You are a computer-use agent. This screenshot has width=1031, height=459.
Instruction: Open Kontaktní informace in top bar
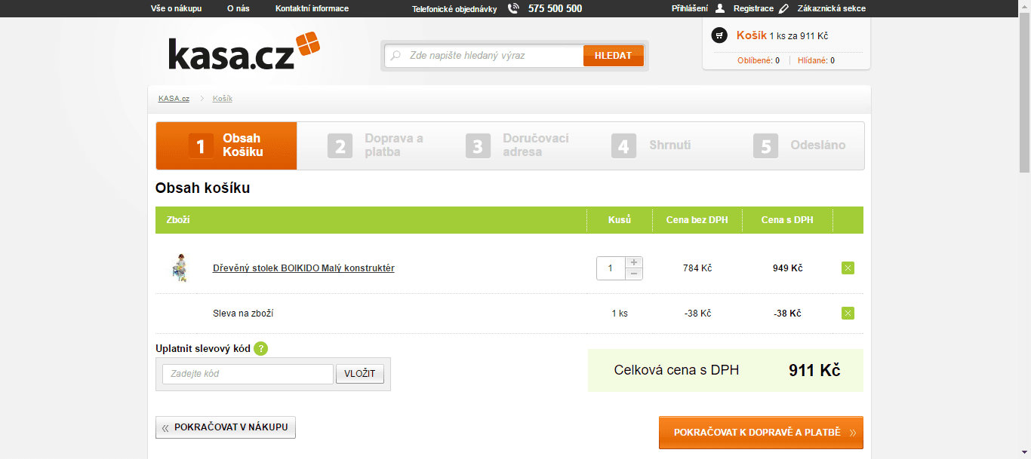[x=312, y=8]
